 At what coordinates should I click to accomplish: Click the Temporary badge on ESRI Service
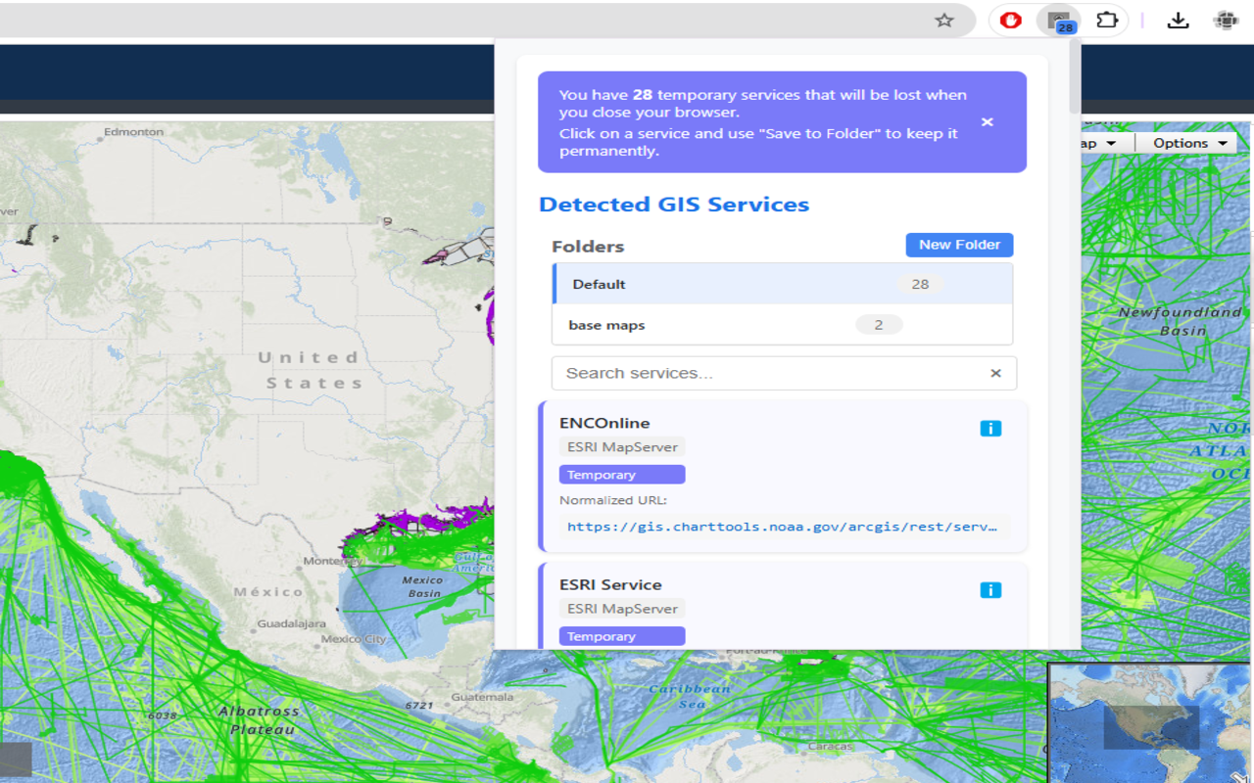point(622,636)
